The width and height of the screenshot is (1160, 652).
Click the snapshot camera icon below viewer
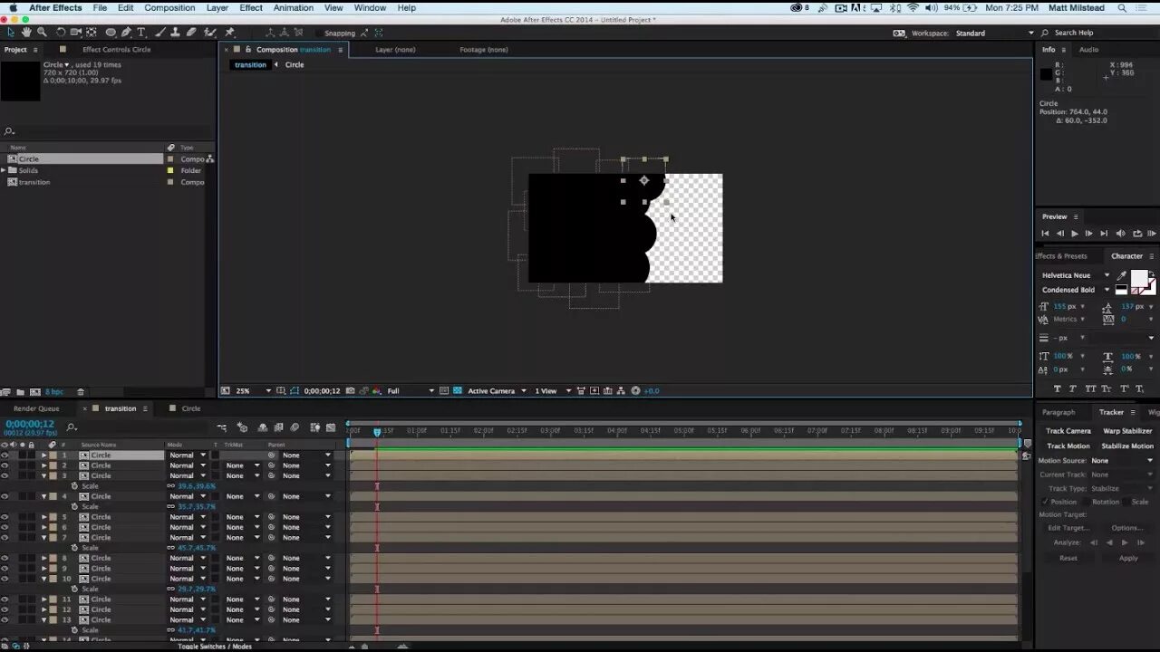point(350,390)
